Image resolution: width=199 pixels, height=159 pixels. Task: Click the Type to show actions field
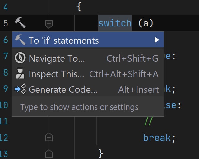[88, 107]
